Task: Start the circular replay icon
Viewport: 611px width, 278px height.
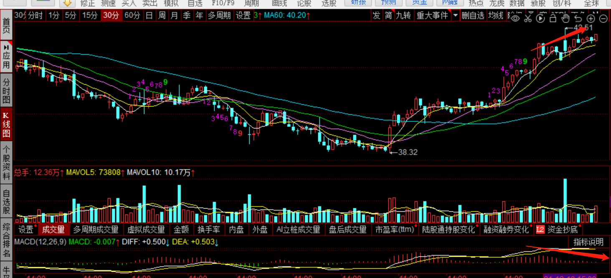Action: click(540, 18)
